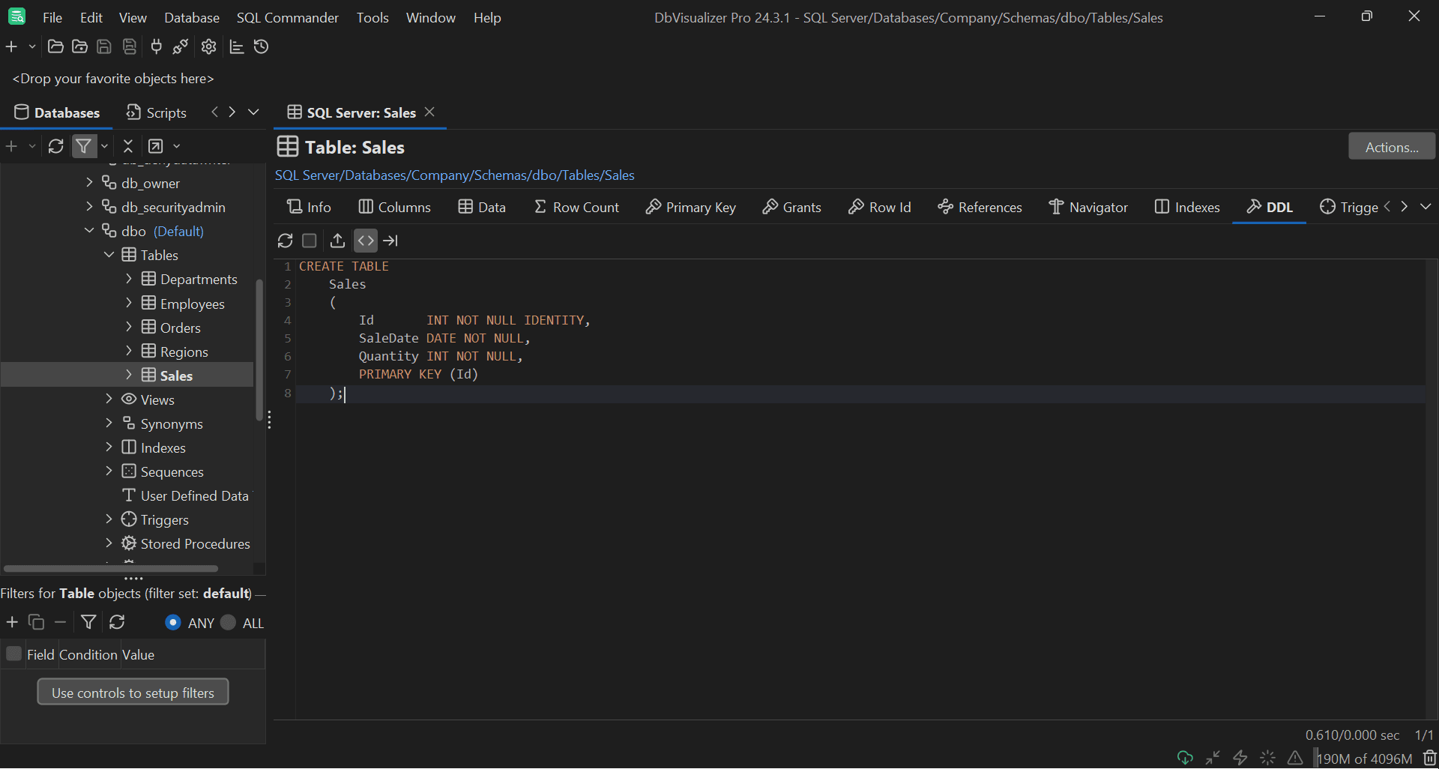
Task: Expand the Employees table node
Action: click(x=128, y=303)
